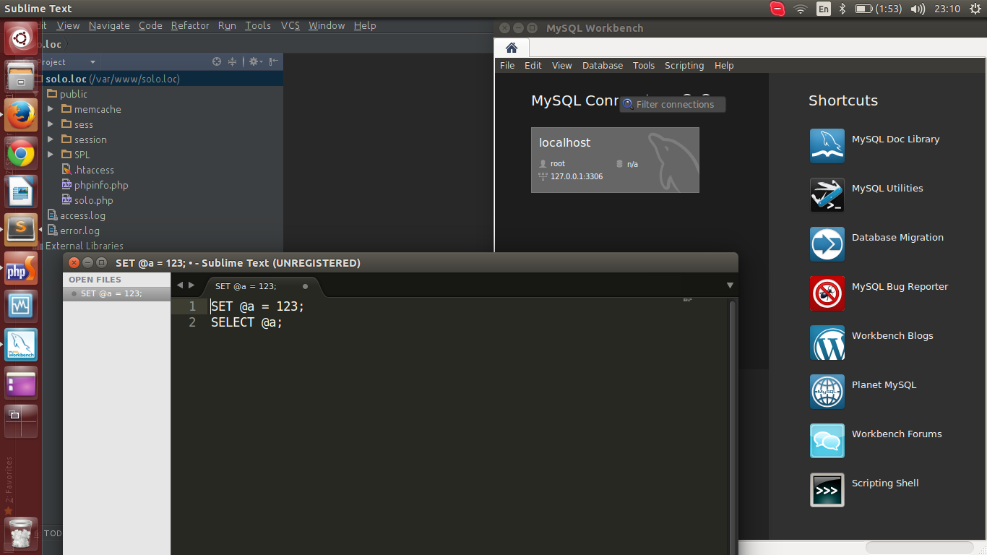Open MySQL Doc Library shortcut icon

tap(827, 146)
